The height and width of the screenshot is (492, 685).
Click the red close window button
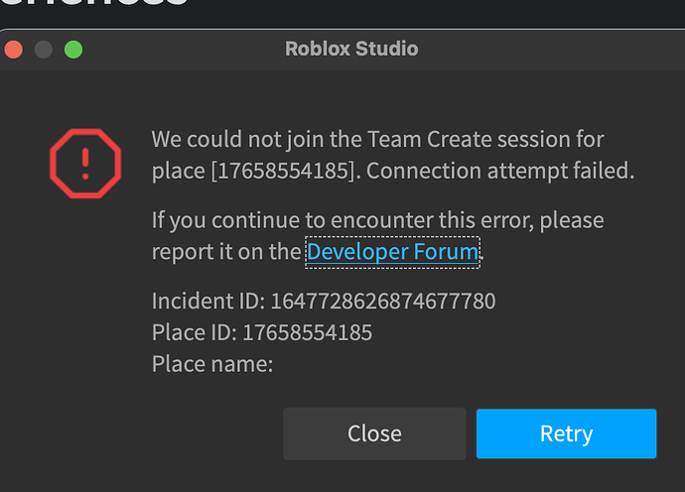[13, 49]
